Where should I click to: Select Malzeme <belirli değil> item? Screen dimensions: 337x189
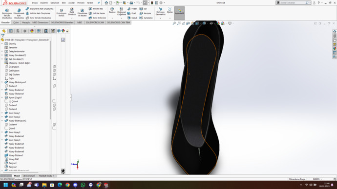tap(20, 63)
